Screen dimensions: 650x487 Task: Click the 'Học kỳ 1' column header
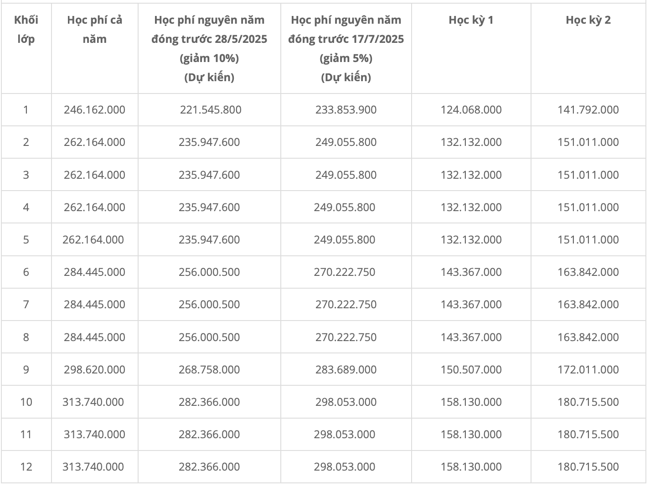tap(471, 20)
